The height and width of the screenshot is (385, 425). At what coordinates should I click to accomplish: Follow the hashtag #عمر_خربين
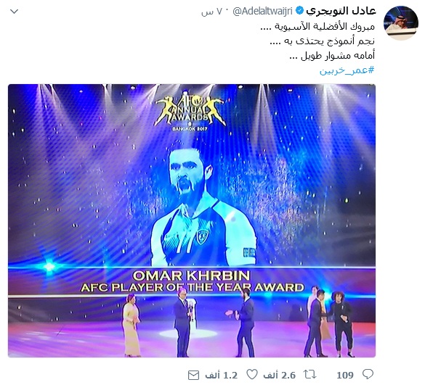pos(347,70)
